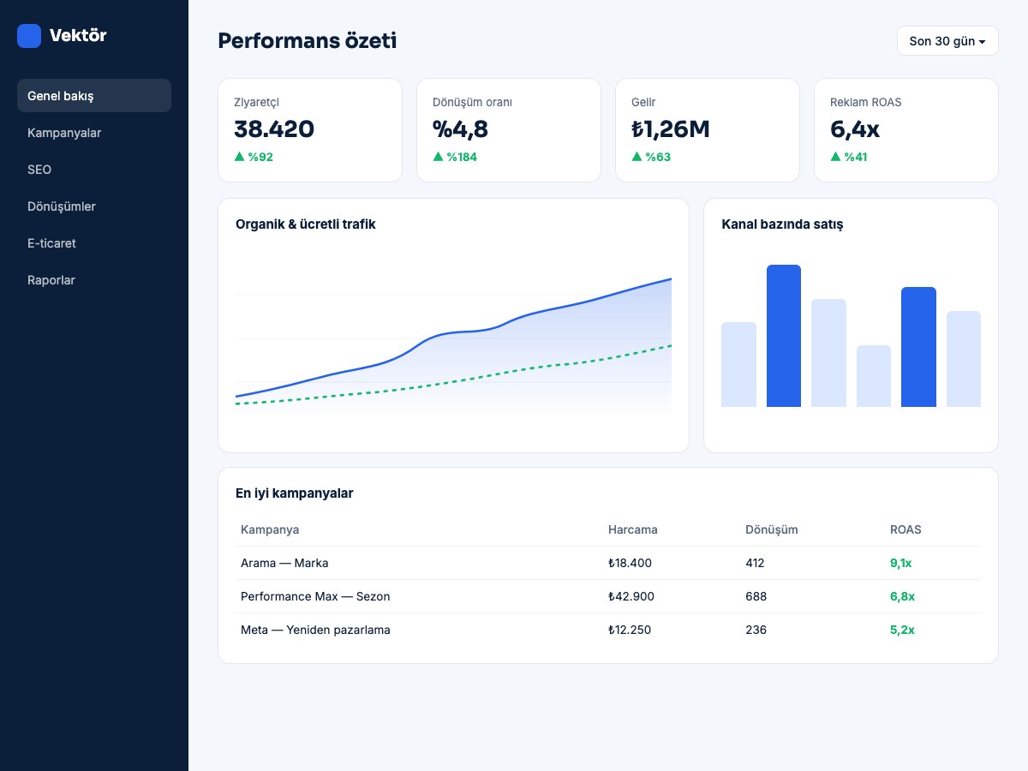
Task: Select Genel bakış in the sidebar
Action: pyautogui.click(x=94, y=95)
